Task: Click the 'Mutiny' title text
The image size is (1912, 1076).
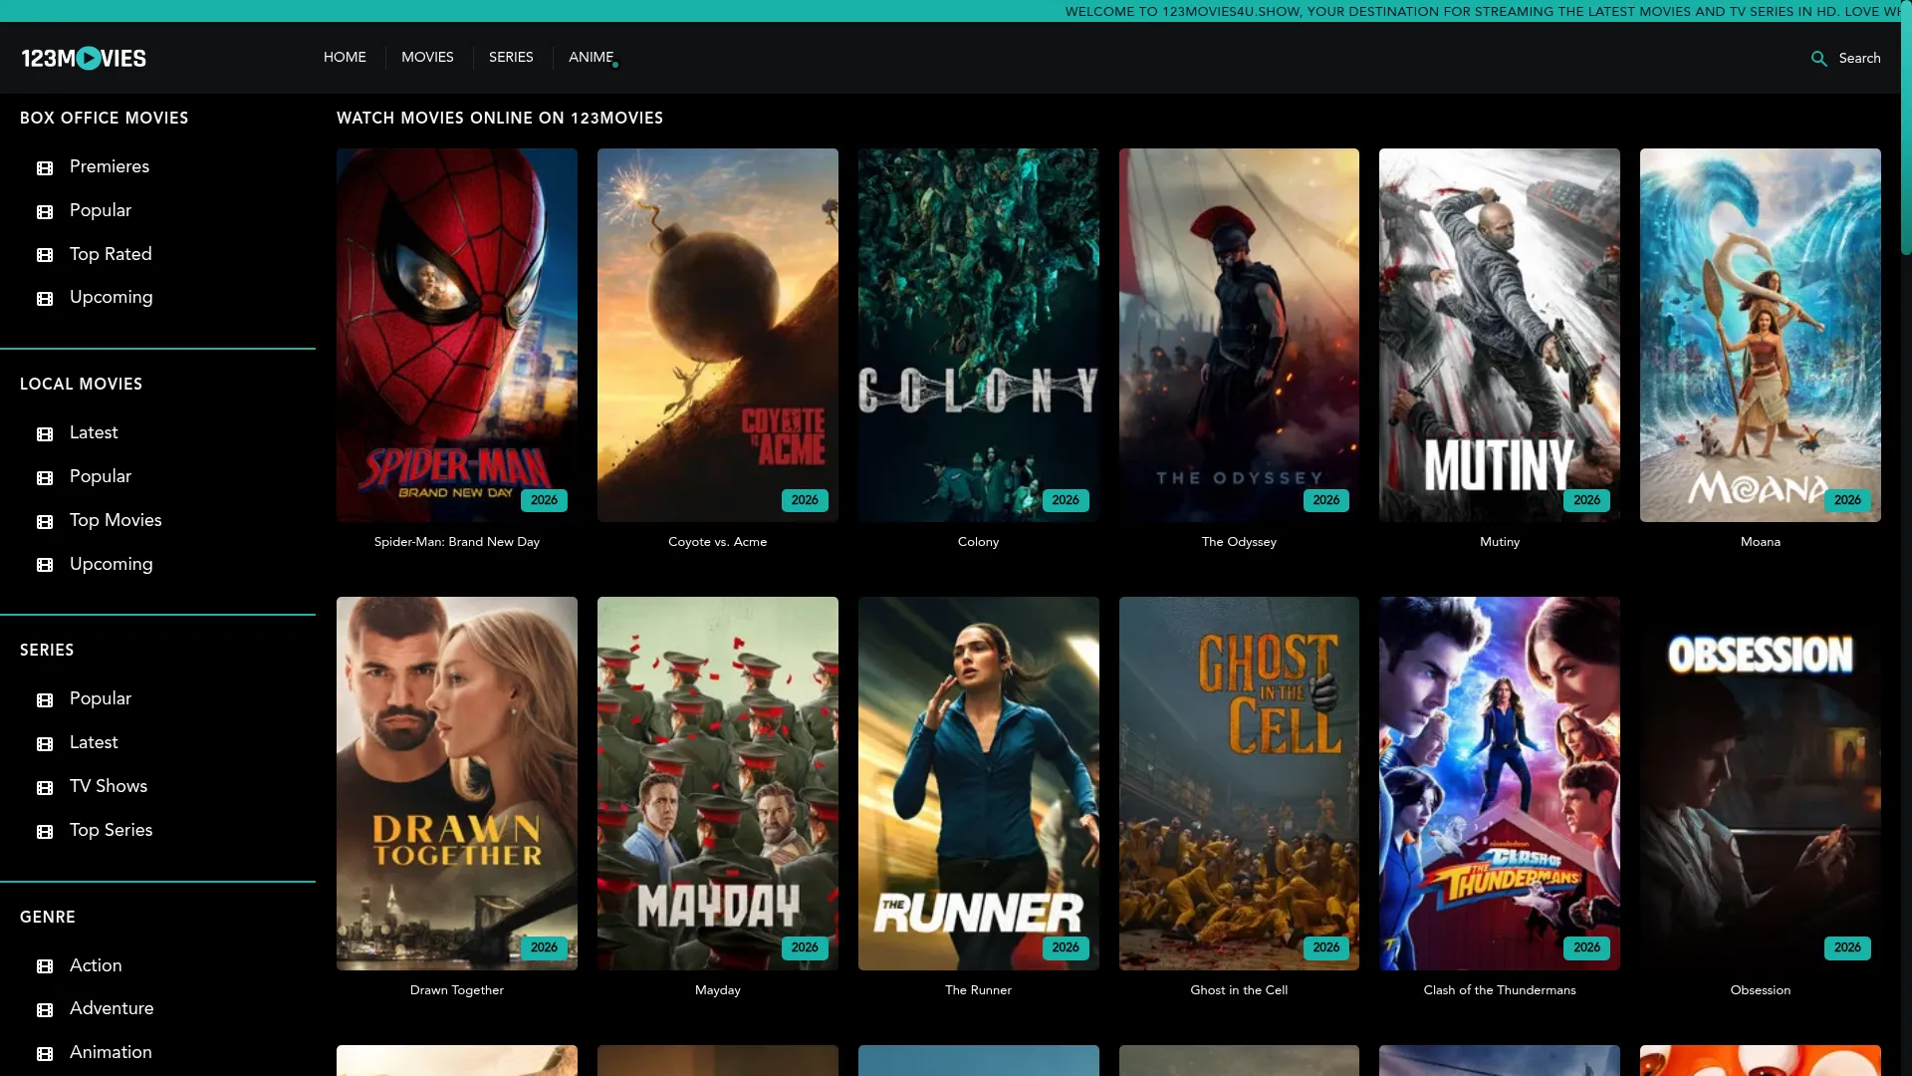Action: click(1500, 542)
